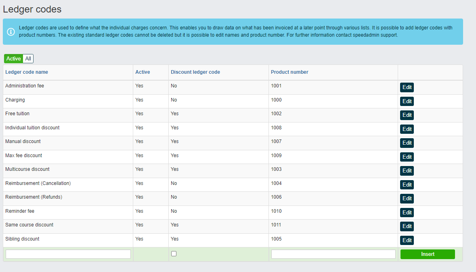The width and height of the screenshot is (476, 272).
Task: Click product number 1004
Action: coord(276,183)
